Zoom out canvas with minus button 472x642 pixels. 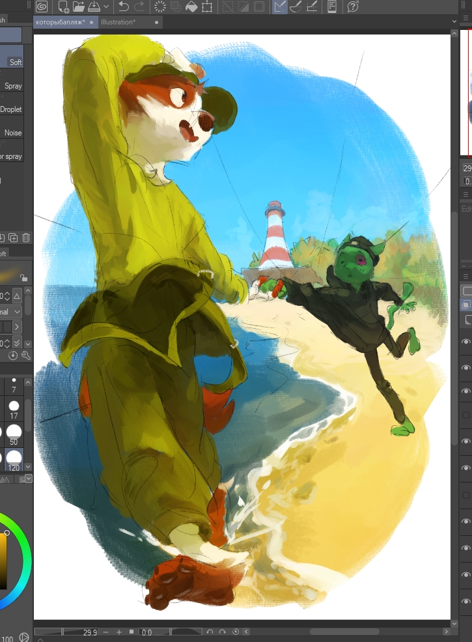(x=106, y=632)
